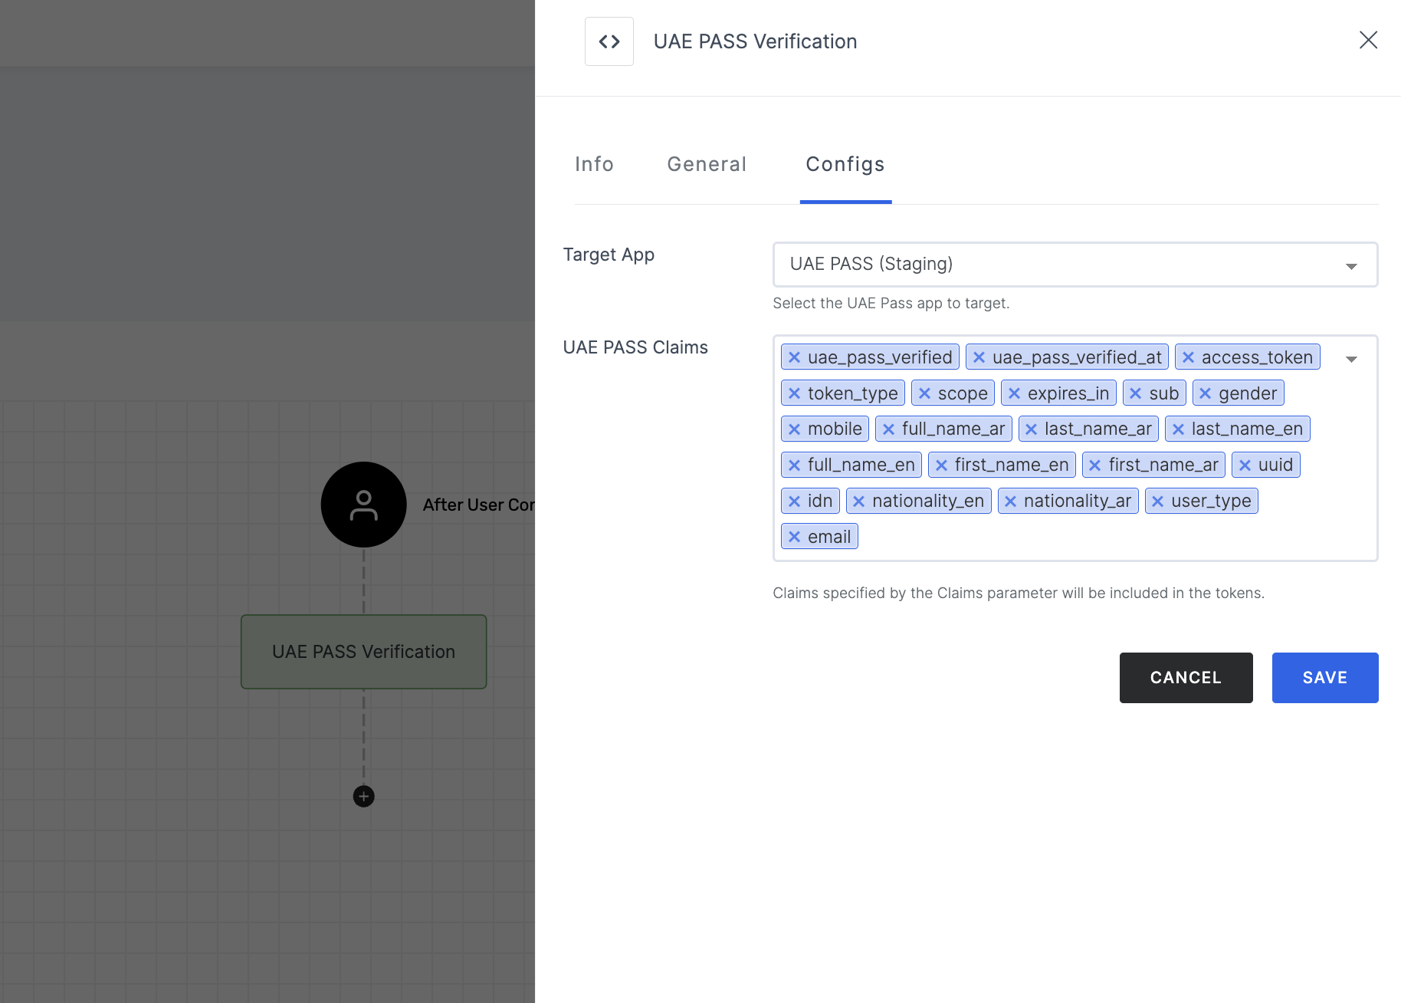The width and height of the screenshot is (1401, 1003).
Task: Remove the sub claim tag
Action: coord(1136,393)
